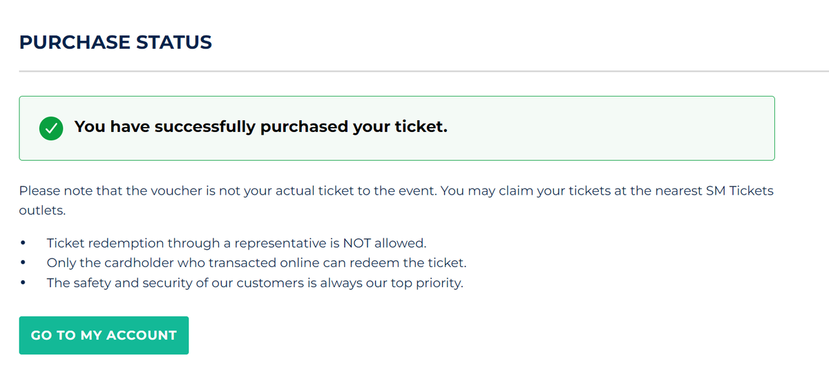The height and width of the screenshot is (390, 829).
Task: Click the word outlets on second line
Action: (x=42, y=211)
